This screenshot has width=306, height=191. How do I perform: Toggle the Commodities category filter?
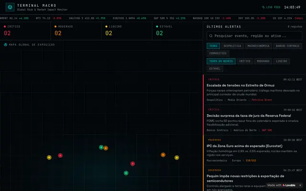pos(218,53)
